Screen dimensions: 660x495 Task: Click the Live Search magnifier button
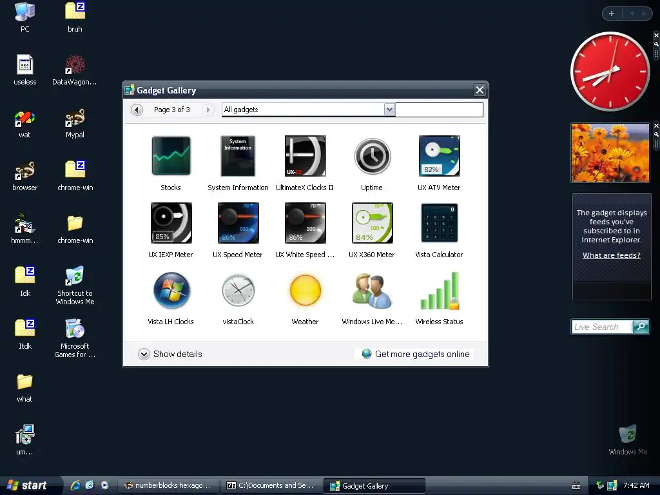coord(641,327)
